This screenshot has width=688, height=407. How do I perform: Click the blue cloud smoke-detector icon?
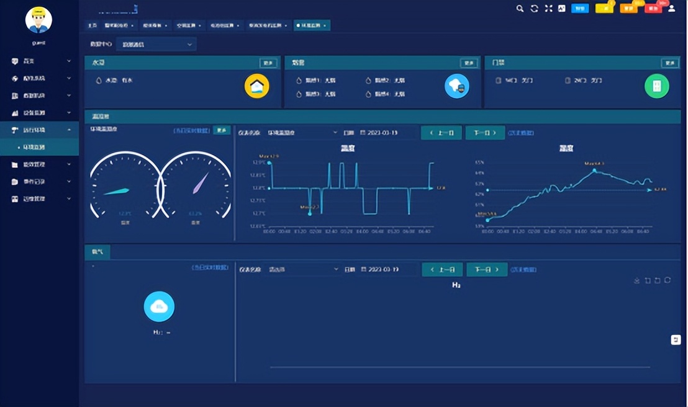tap(457, 86)
